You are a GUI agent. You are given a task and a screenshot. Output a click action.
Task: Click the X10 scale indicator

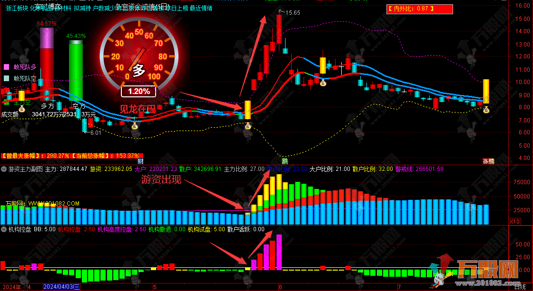(x=514, y=221)
